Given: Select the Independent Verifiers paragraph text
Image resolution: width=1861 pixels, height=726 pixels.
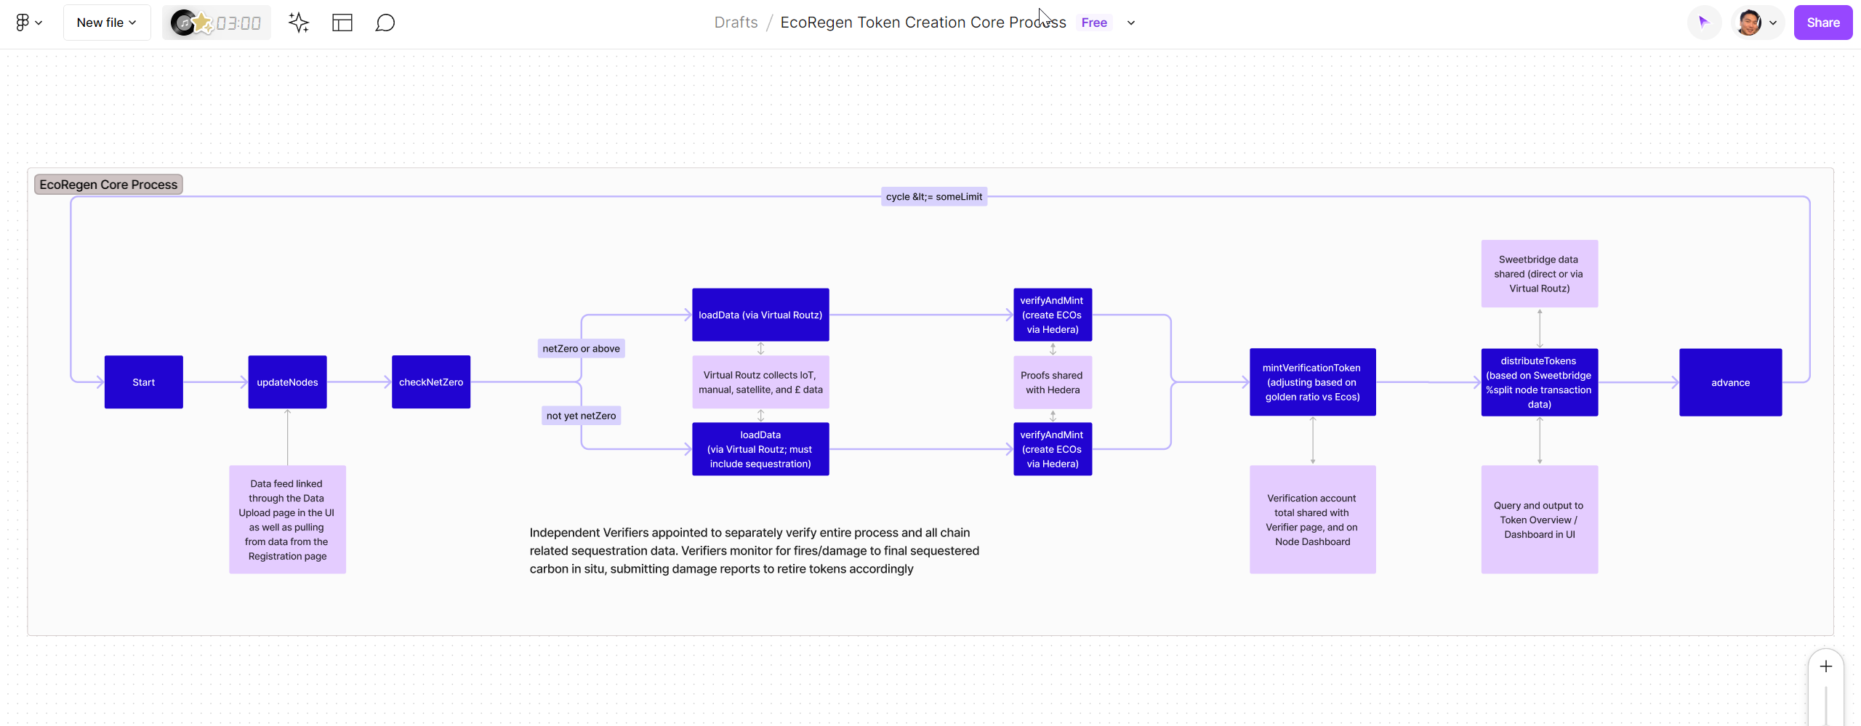Looking at the screenshot, I should pos(755,551).
